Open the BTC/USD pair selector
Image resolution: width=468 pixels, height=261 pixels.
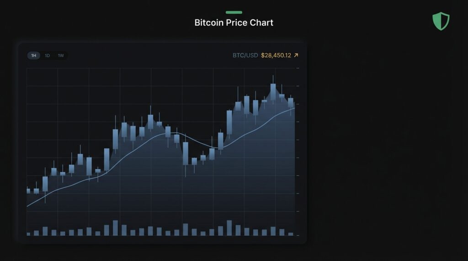[245, 55]
